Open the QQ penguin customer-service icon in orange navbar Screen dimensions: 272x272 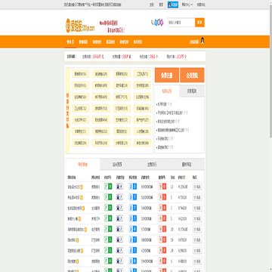202,41
